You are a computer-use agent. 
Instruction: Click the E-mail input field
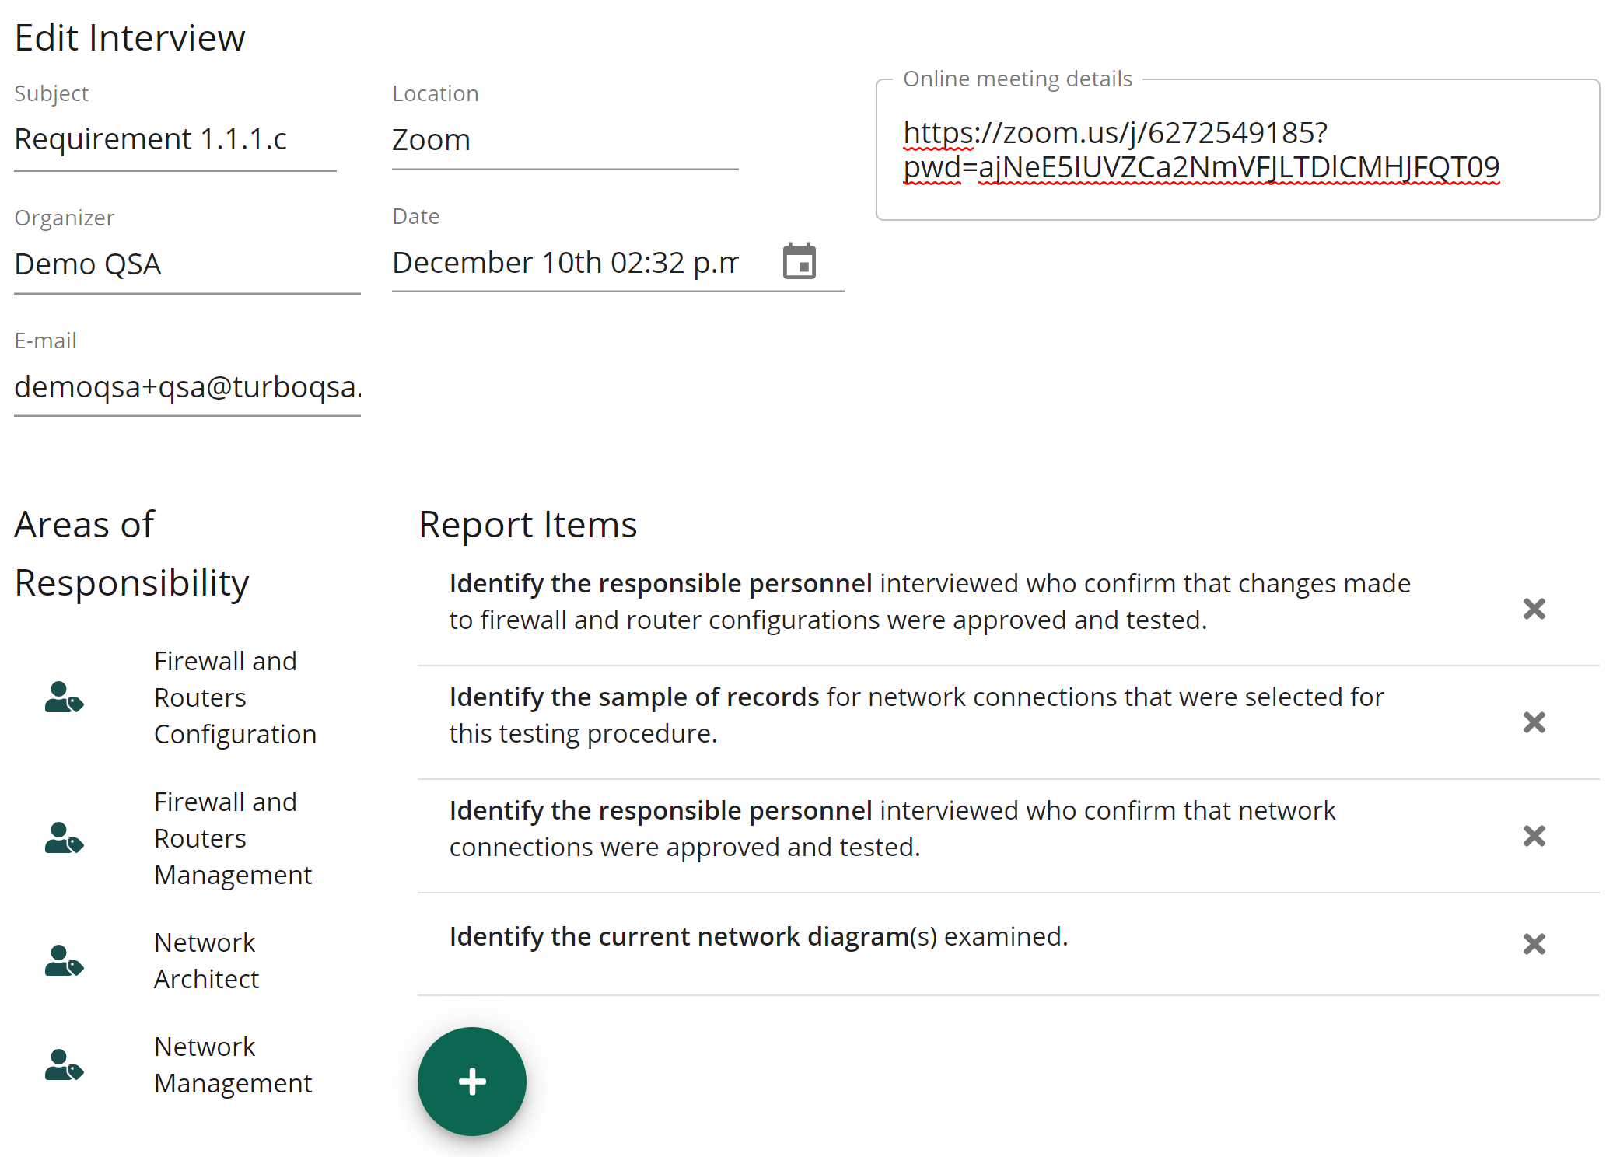coord(187,387)
